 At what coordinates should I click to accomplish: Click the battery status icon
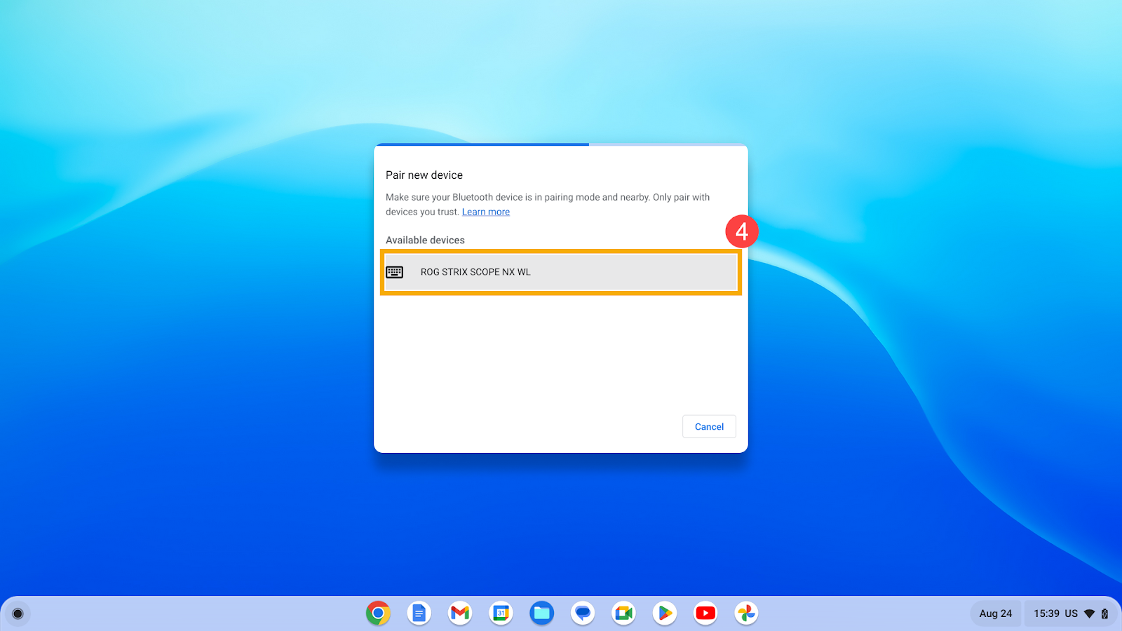pos(1104,613)
